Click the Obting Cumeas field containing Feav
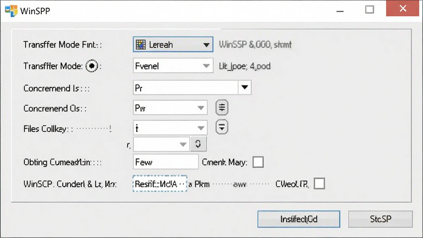423x238 pixels. pyautogui.click(x=166, y=162)
